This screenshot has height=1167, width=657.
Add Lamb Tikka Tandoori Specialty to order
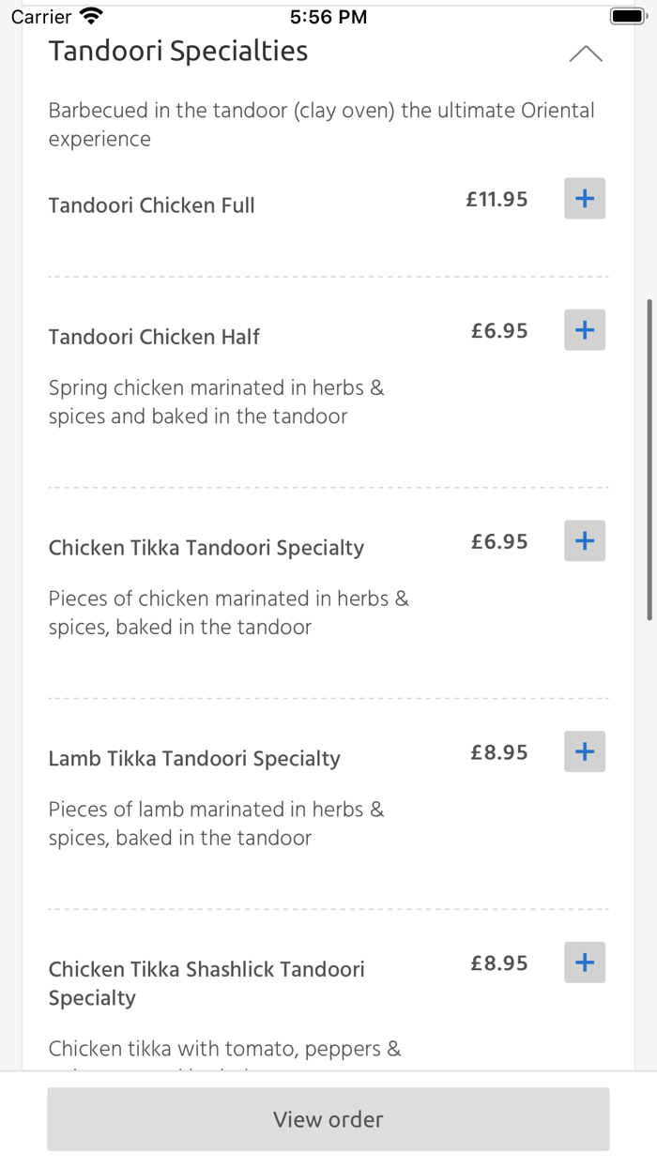click(x=584, y=751)
